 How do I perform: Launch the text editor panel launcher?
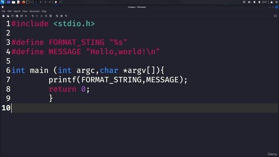click(18, 2)
